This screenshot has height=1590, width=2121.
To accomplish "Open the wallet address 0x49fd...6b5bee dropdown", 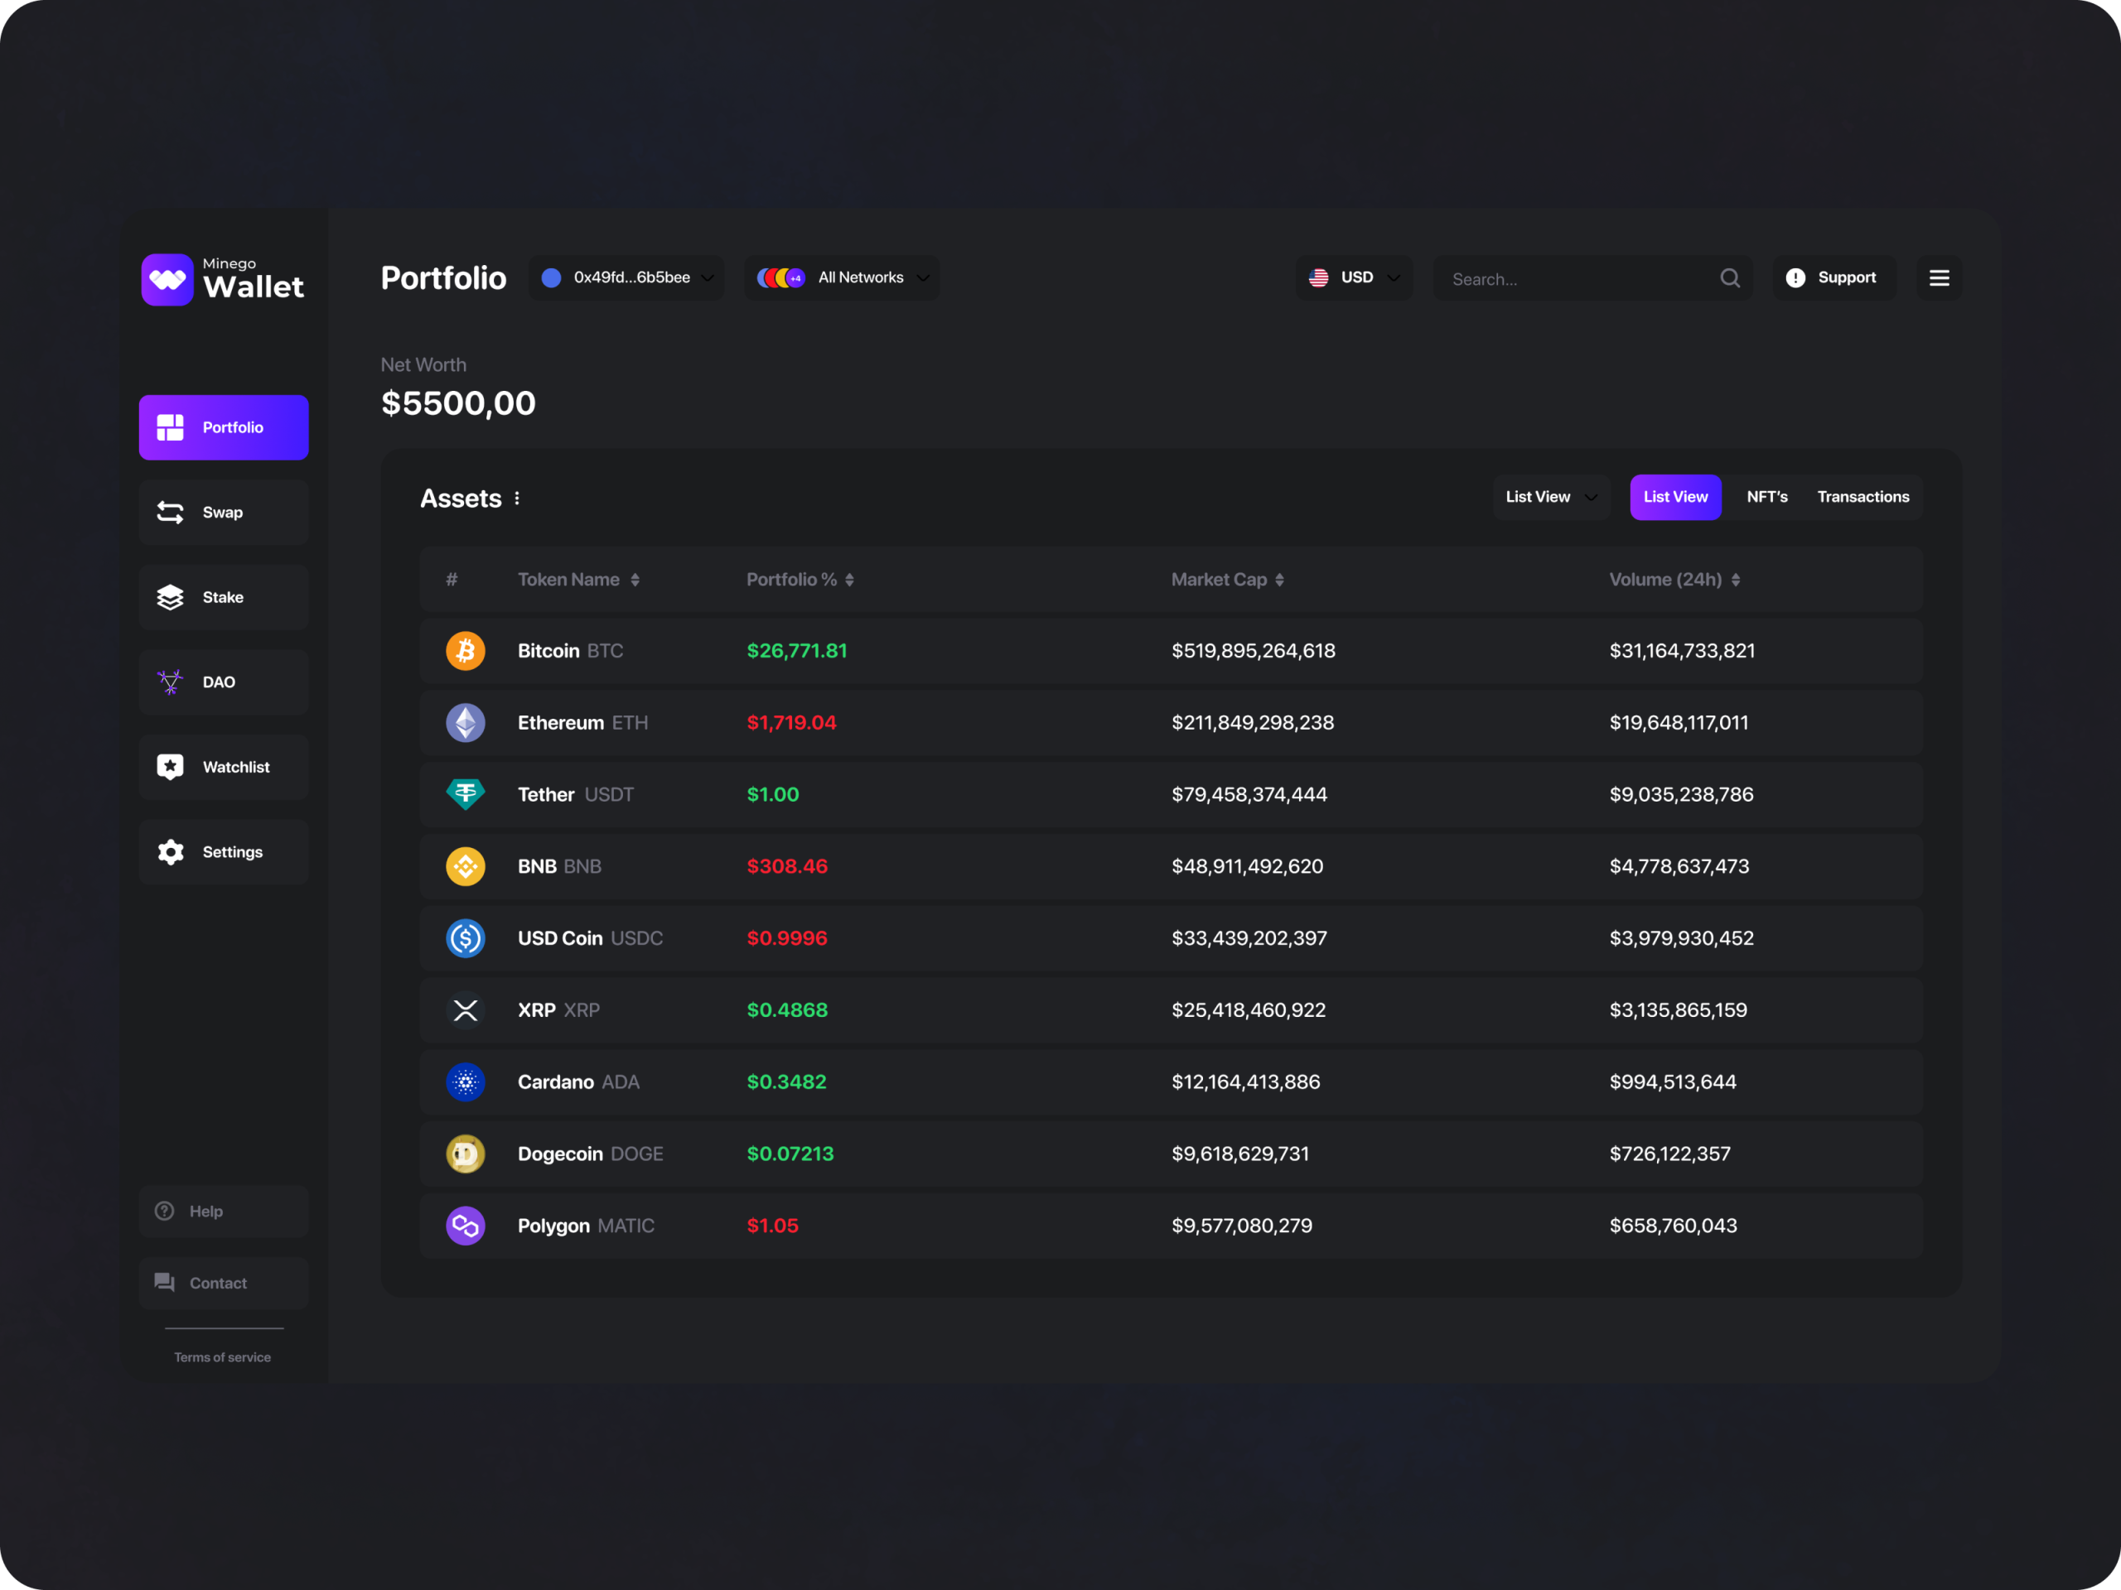I will click(x=627, y=278).
